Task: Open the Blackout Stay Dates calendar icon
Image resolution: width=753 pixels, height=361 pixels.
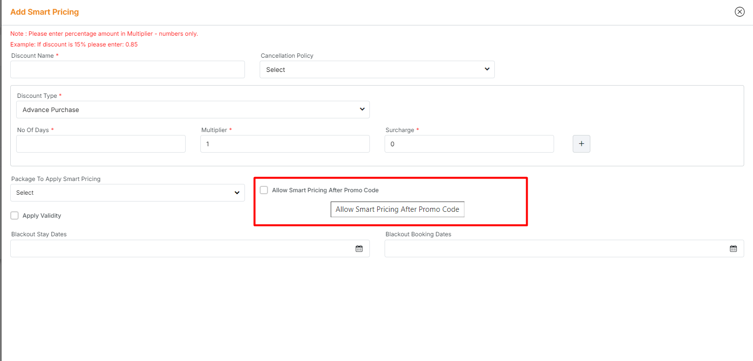Action: pyautogui.click(x=359, y=248)
